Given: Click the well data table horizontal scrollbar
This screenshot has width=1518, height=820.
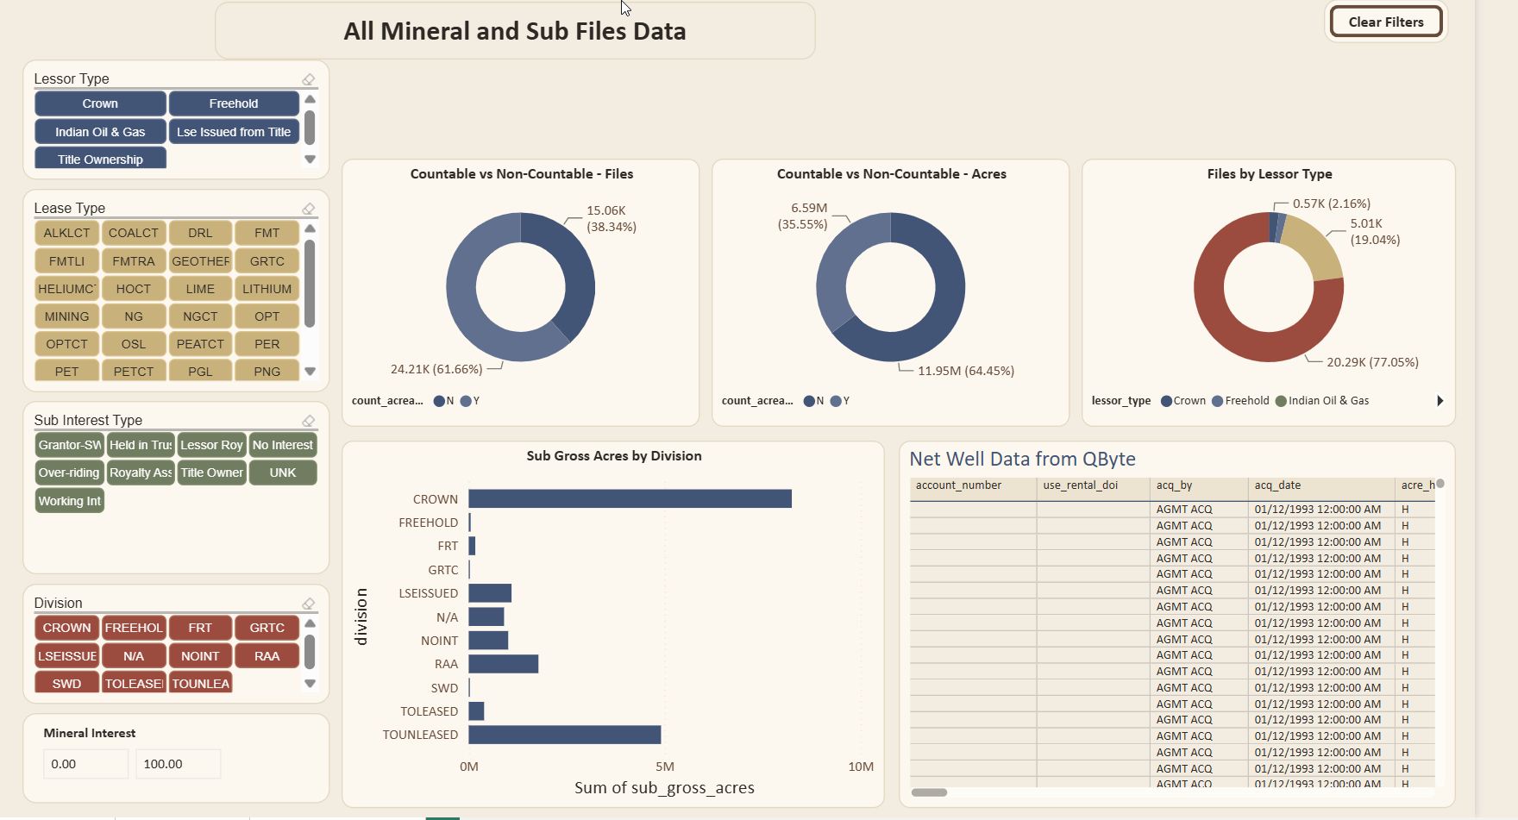Looking at the screenshot, I should pos(929,792).
